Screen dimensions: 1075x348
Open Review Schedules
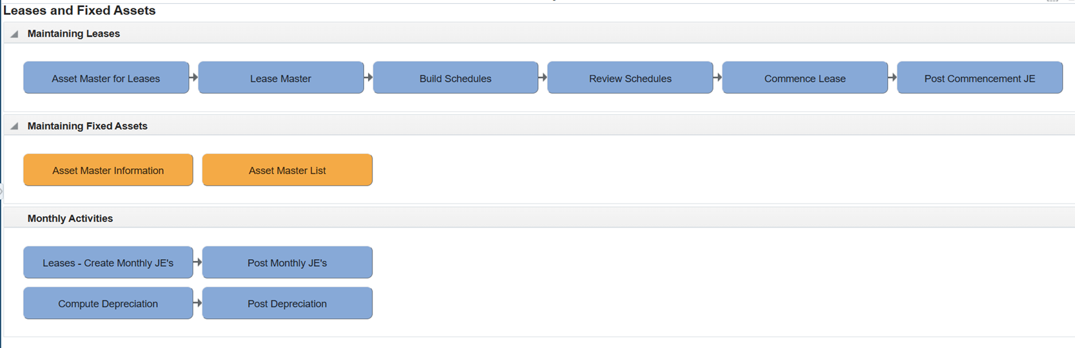tap(630, 78)
